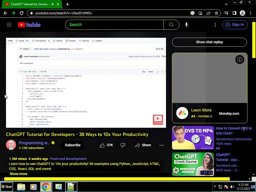Click the vertical page scrollbar thumb
Viewport: 256px width, 192px height.
click(254, 40)
